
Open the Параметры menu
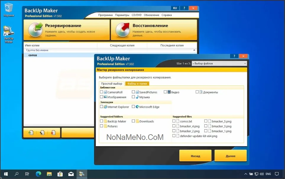122,15
